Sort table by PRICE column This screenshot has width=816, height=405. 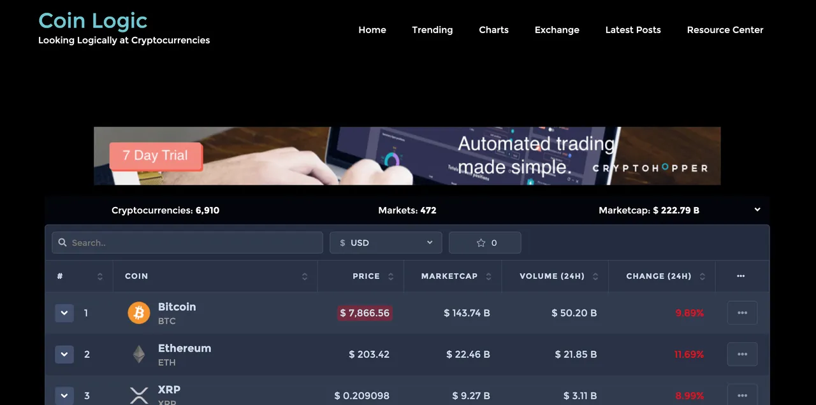click(391, 276)
